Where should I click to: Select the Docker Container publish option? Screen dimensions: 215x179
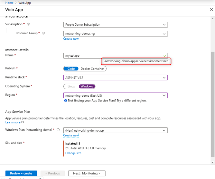coord(92,69)
